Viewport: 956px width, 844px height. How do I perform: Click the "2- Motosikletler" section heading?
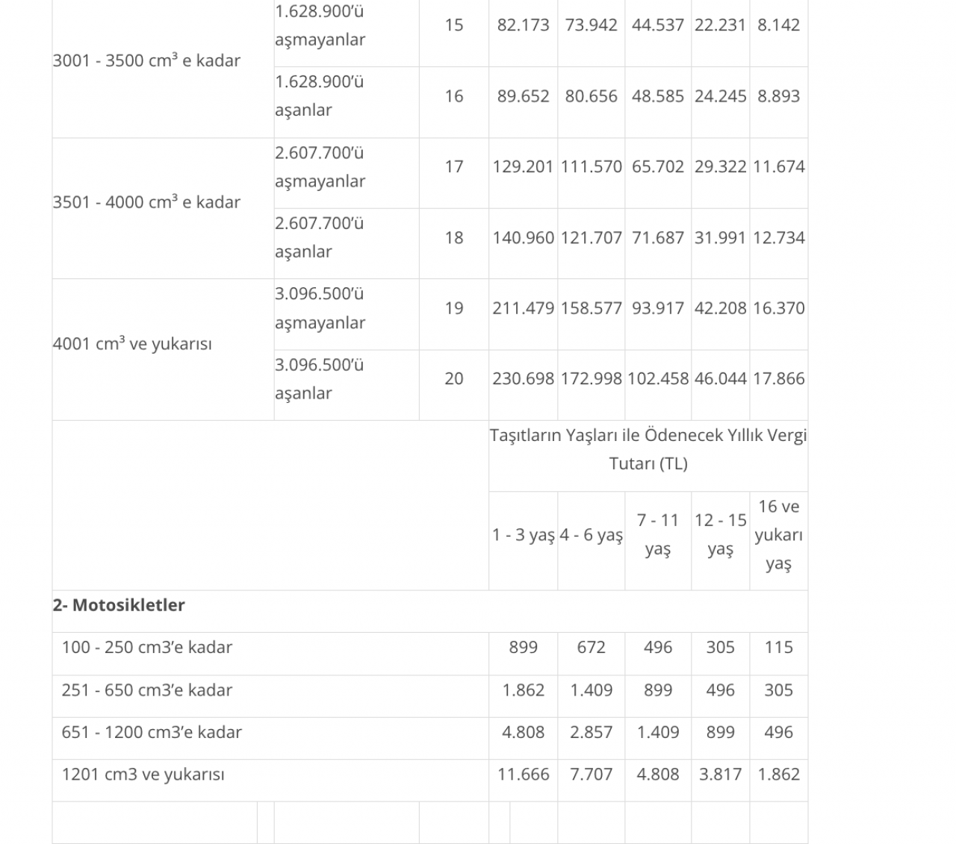click(119, 605)
